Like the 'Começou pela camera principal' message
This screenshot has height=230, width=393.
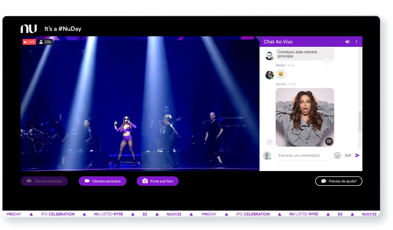point(327,61)
